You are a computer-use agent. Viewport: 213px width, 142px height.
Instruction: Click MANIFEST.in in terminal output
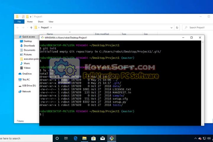click(122, 92)
